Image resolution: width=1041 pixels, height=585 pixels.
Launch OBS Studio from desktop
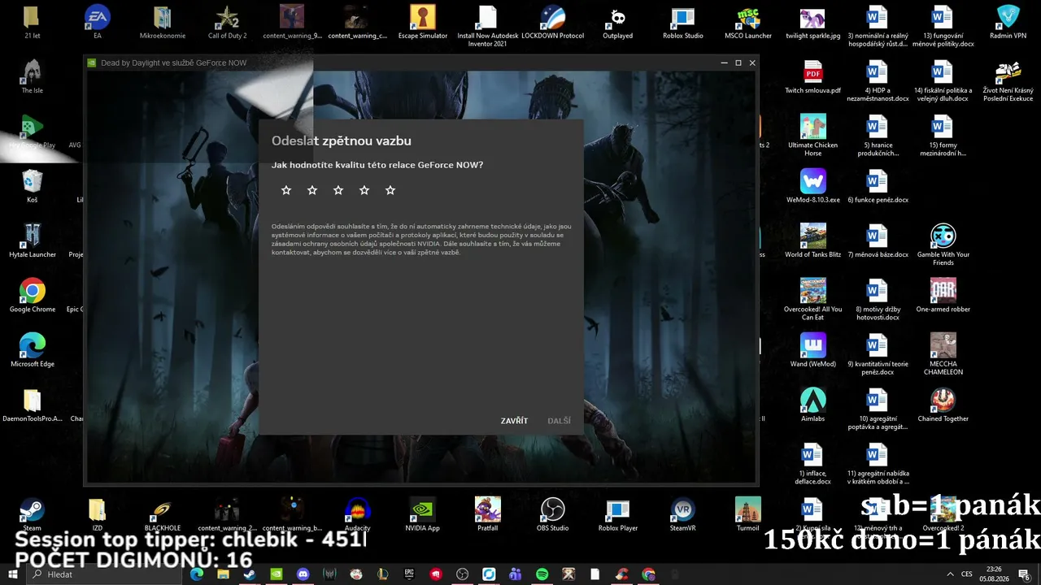(553, 514)
